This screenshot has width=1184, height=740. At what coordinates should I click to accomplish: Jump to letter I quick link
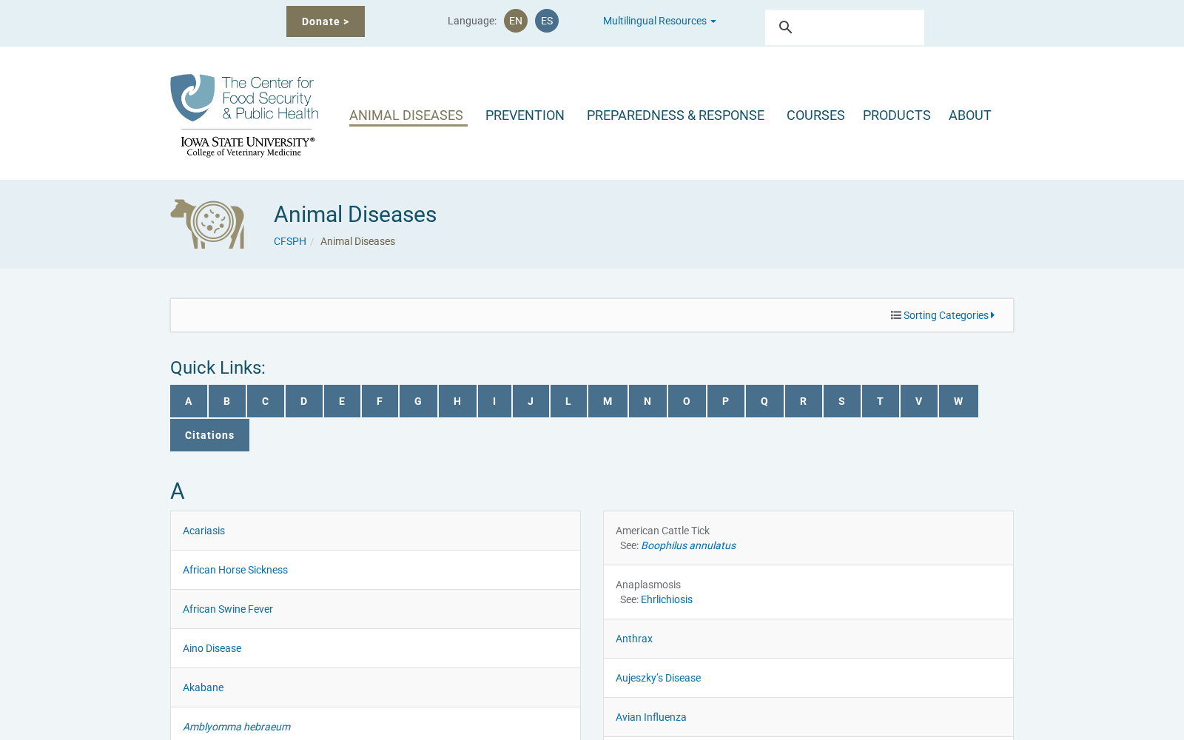pyautogui.click(x=494, y=401)
